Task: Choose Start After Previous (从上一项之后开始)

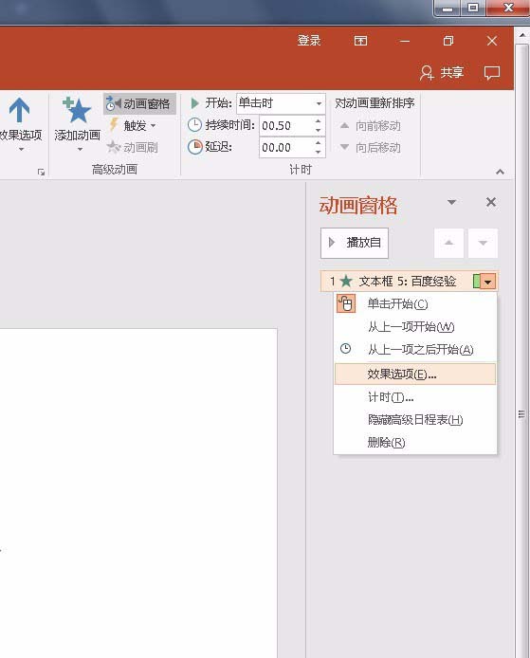Action: tap(414, 349)
